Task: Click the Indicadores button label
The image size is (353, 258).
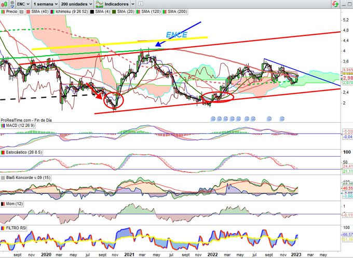Action: point(116,4)
